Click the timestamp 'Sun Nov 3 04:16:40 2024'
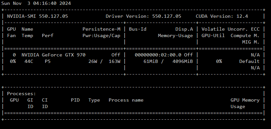This screenshot has height=129, width=271. (x=36, y=3)
